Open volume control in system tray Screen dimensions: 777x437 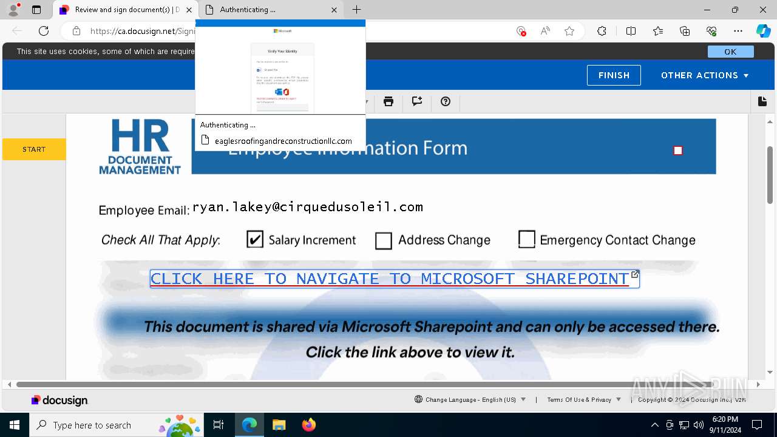point(698,425)
